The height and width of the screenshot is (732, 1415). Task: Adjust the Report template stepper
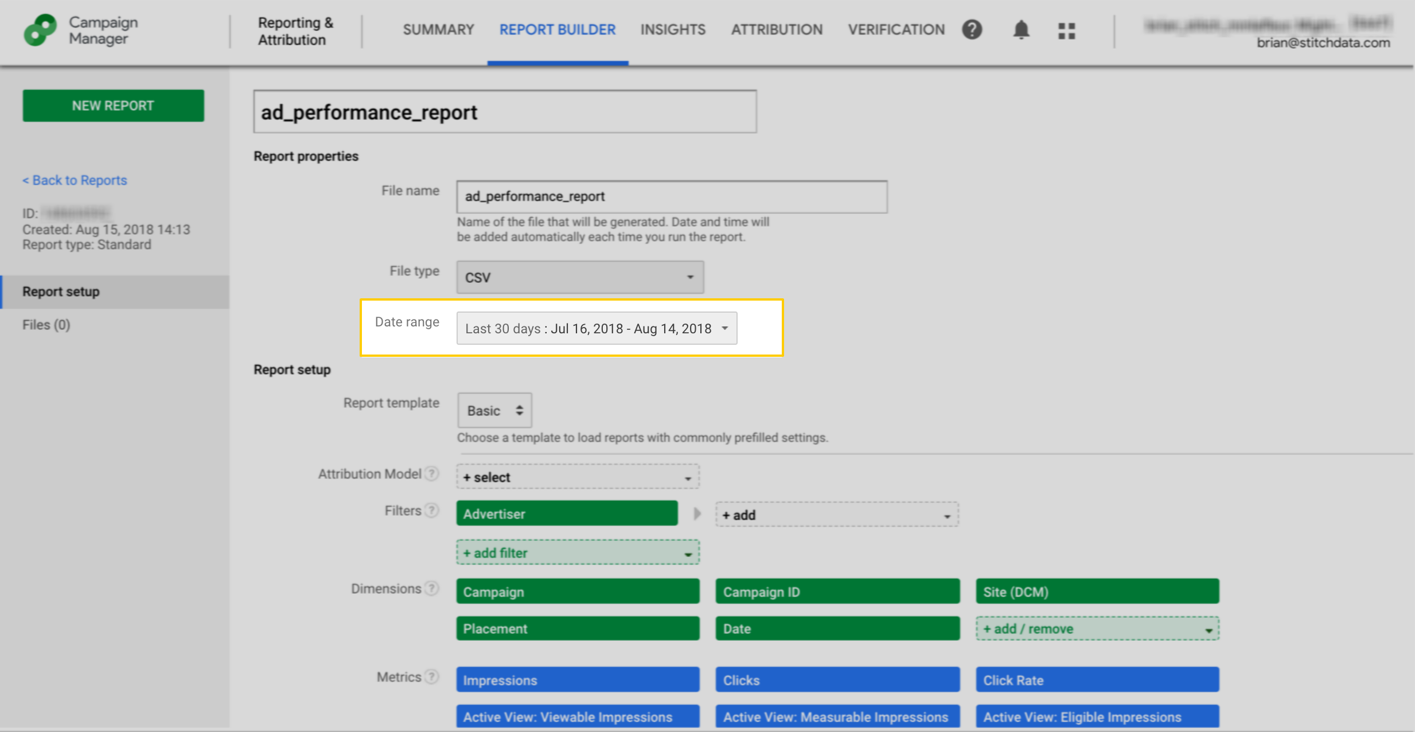518,410
